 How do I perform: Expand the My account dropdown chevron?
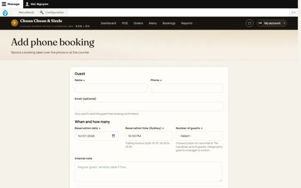click(284, 23)
